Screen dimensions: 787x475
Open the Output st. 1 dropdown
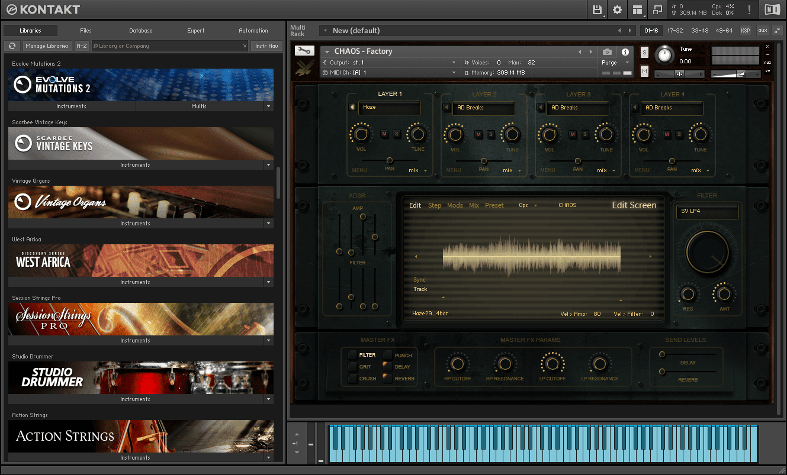(390, 62)
